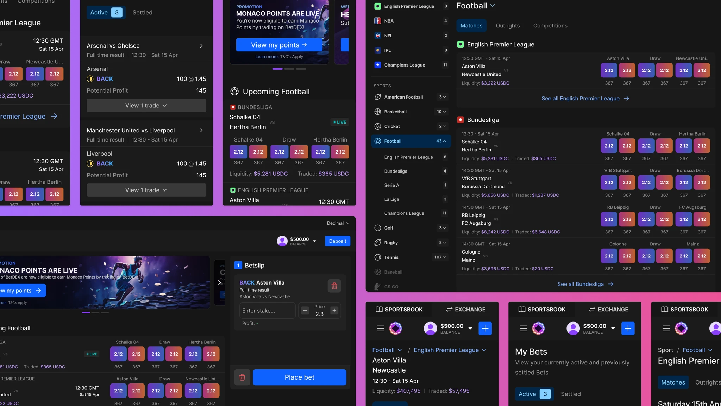
Task: Select the Golf sport icon
Action: (x=377, y=228)
